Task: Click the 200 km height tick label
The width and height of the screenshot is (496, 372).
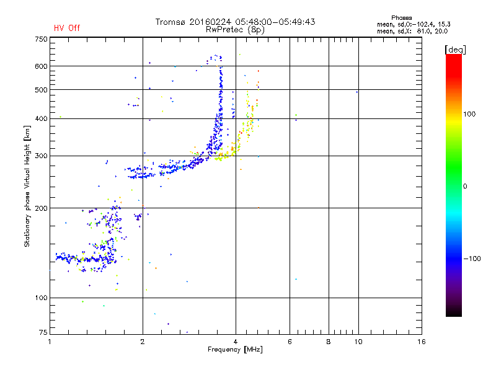Action: [41, 208]
